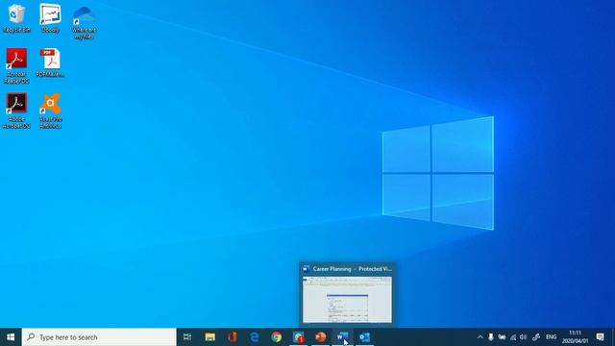Viewport: 615px width, 346px height.
Task: Open the Windows Start menu
Action: 11,337
